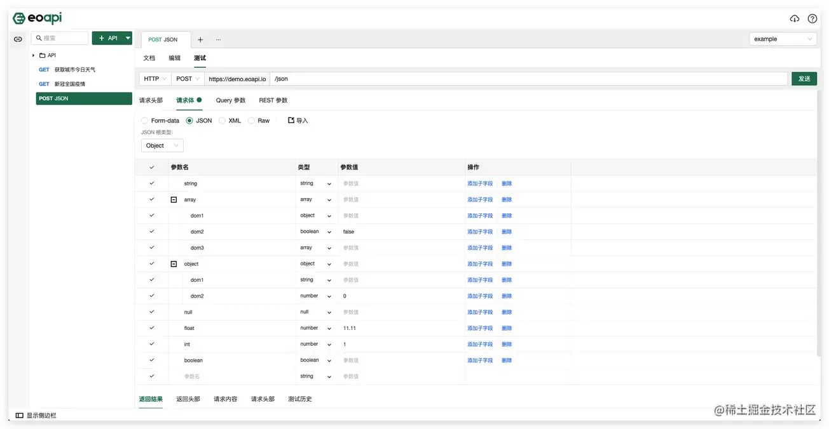Open the JSON root type Object dropdown
This screenshot has width=829, height=429.
[162, 145]
